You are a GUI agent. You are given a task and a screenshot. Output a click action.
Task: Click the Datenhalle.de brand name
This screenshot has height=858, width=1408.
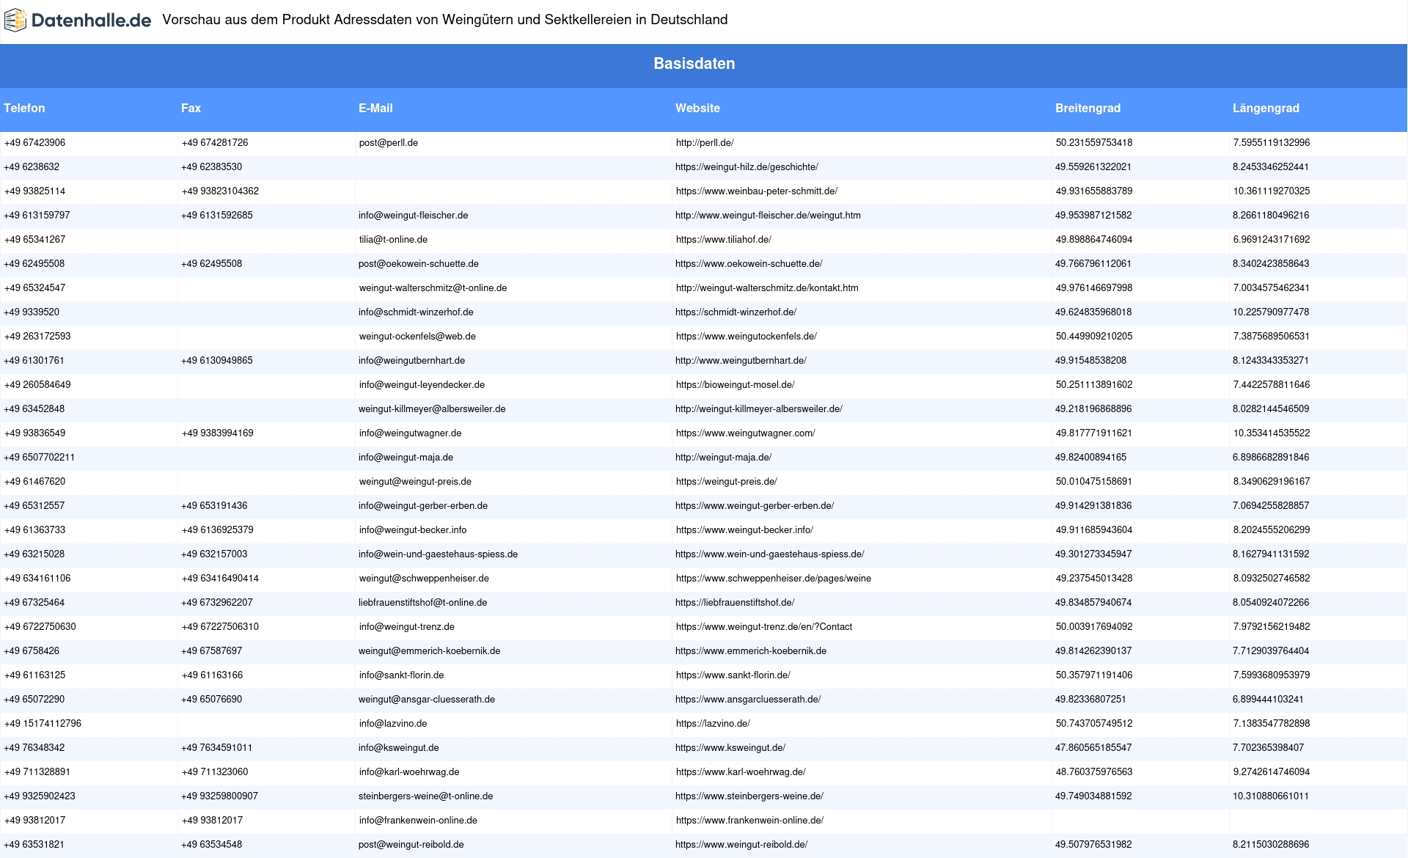tap(91, 21)
